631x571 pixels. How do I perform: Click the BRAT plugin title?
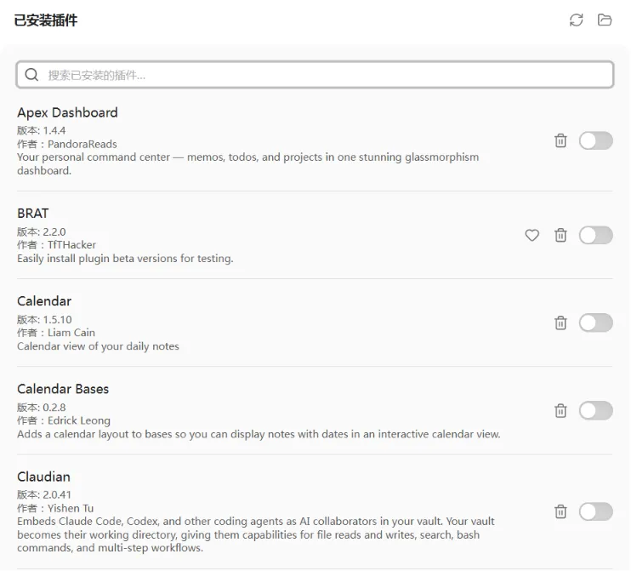pyautogui.click(x=32, y=213)
